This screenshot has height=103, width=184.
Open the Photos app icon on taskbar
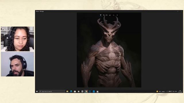(97, 92)
